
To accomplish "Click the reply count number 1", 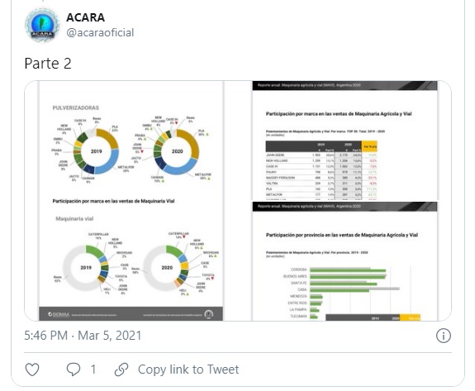I will (x=93, y=370).
